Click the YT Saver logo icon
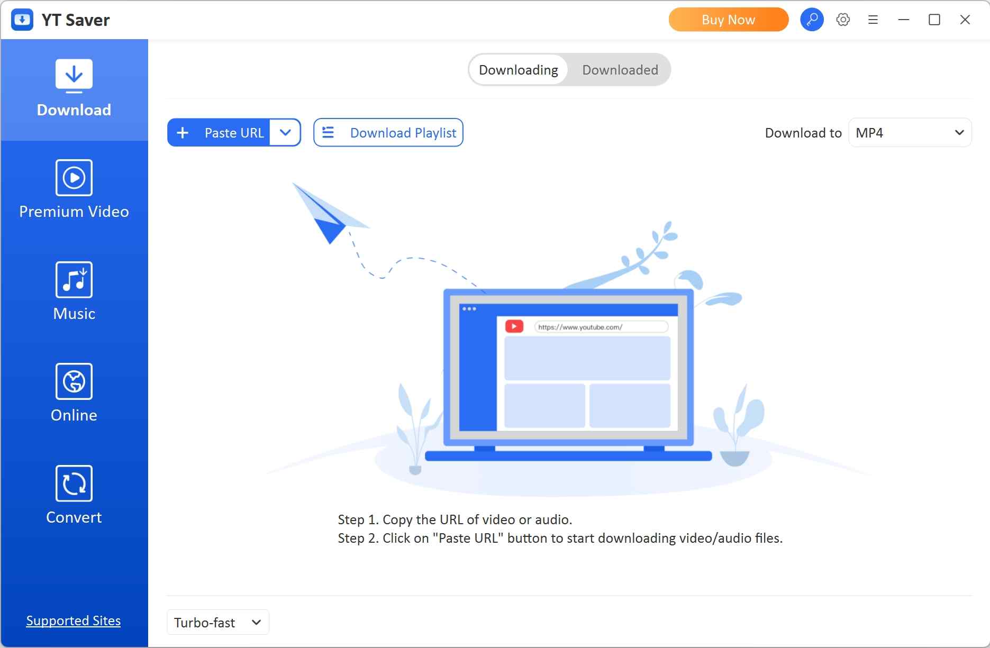 tap(22, 20)
